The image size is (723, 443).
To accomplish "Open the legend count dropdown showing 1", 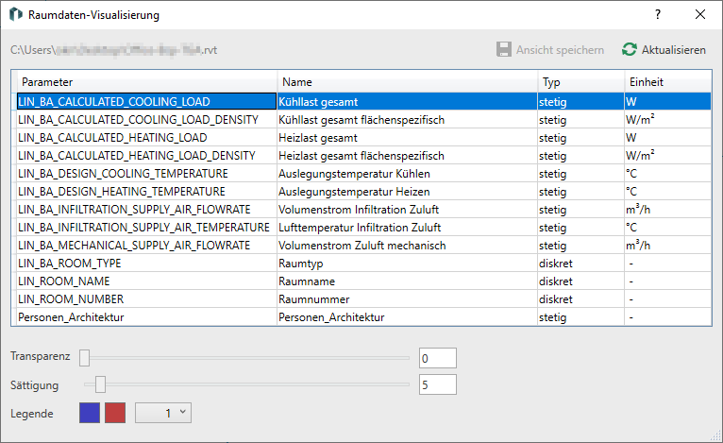I will point(163,413).
